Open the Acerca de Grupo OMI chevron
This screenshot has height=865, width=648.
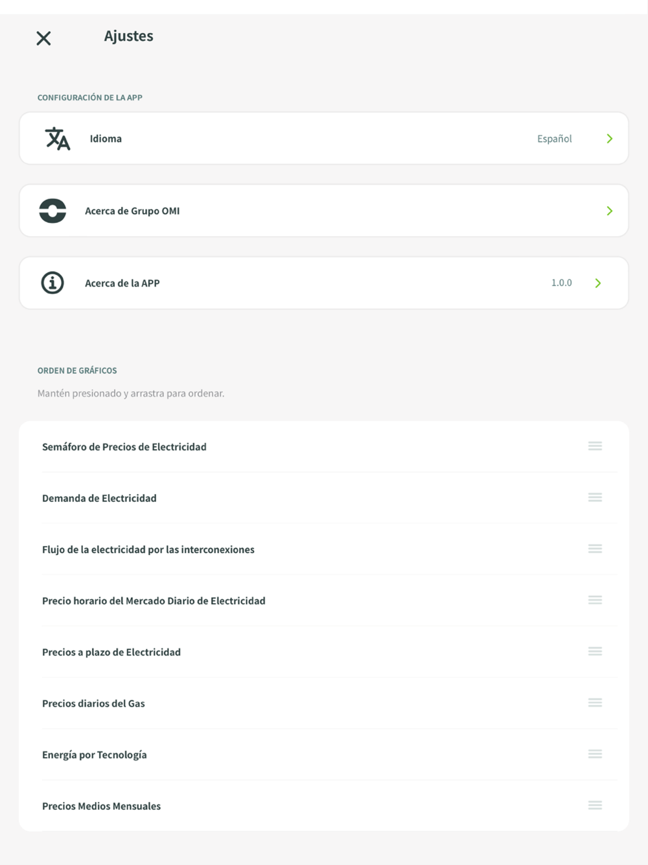(x=609, y=211)
